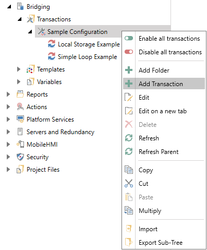The height and width of the screenshot is (250, 207).
Task: Expand the Servers and Redundancy node
Action: point(8,132)
